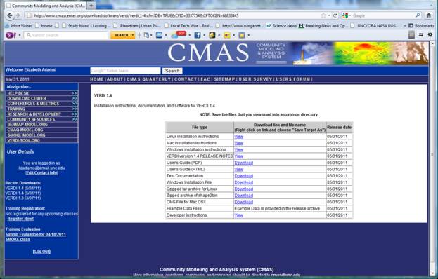Open dropdown arrow beside yellow SEARCH button

click(x=133, y=35)
